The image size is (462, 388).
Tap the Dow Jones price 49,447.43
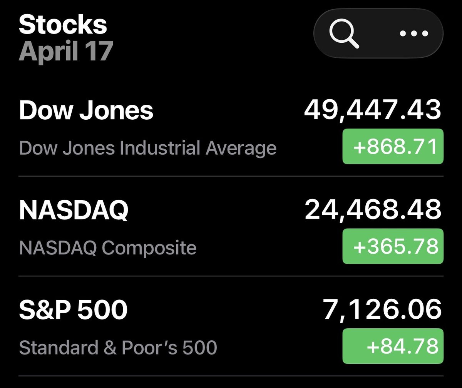pos(372,110)
